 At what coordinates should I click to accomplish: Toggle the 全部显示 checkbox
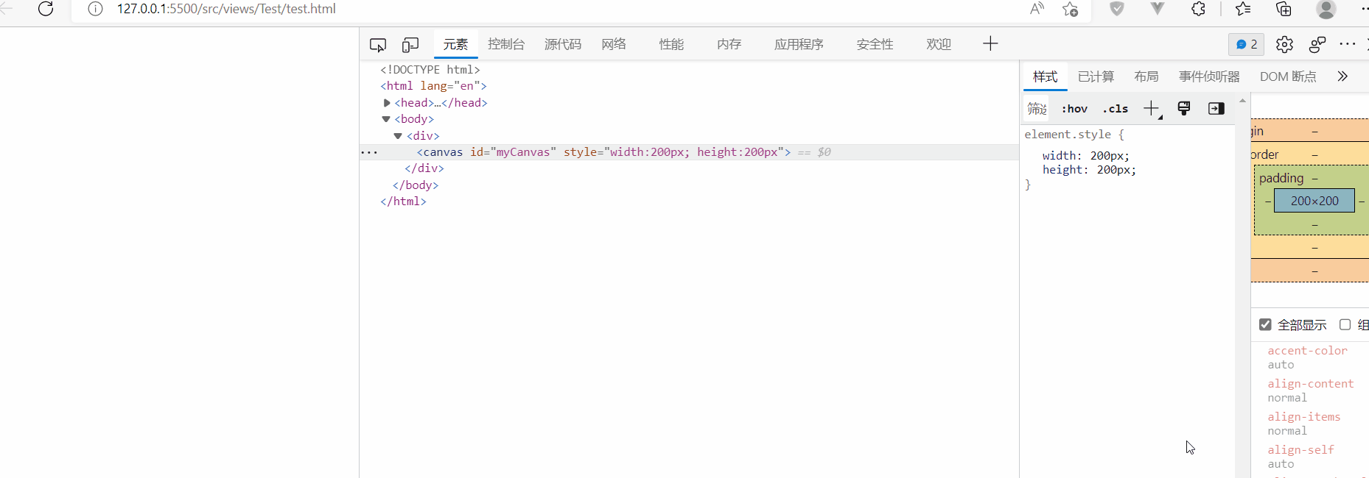click(x=1265, y=324)
